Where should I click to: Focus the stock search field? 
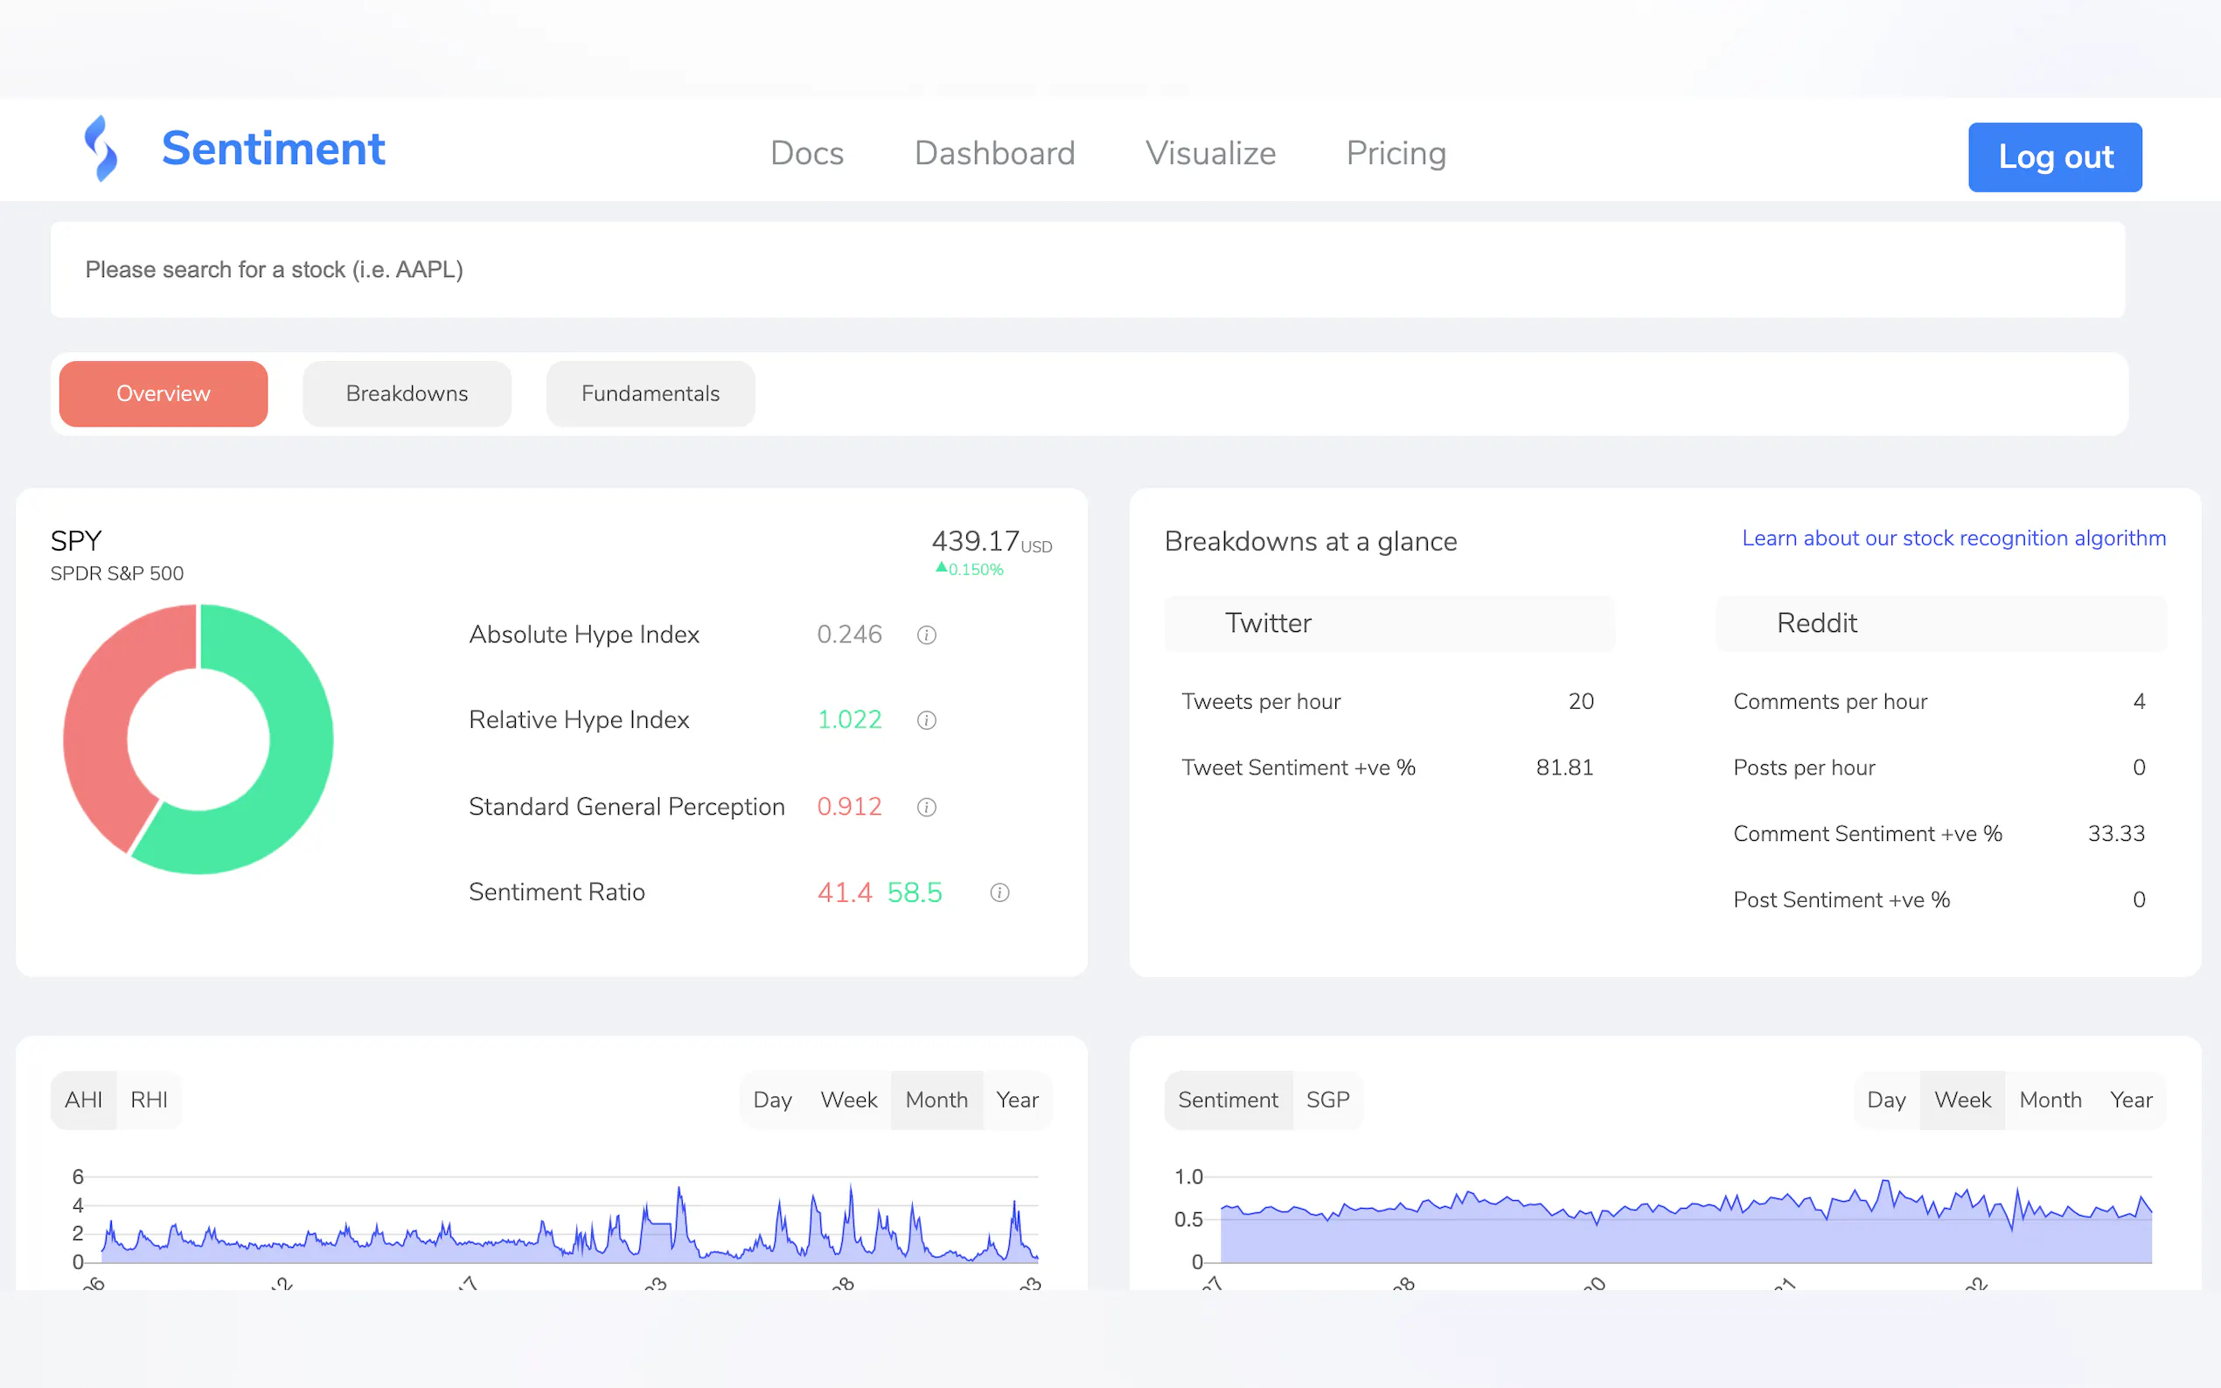(x=1087, y=270)
